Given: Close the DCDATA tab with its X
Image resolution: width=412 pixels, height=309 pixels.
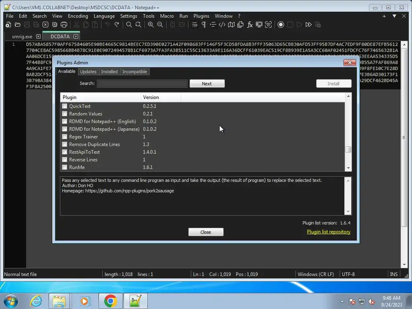Looking at the screenshot, I should point(76,36).
